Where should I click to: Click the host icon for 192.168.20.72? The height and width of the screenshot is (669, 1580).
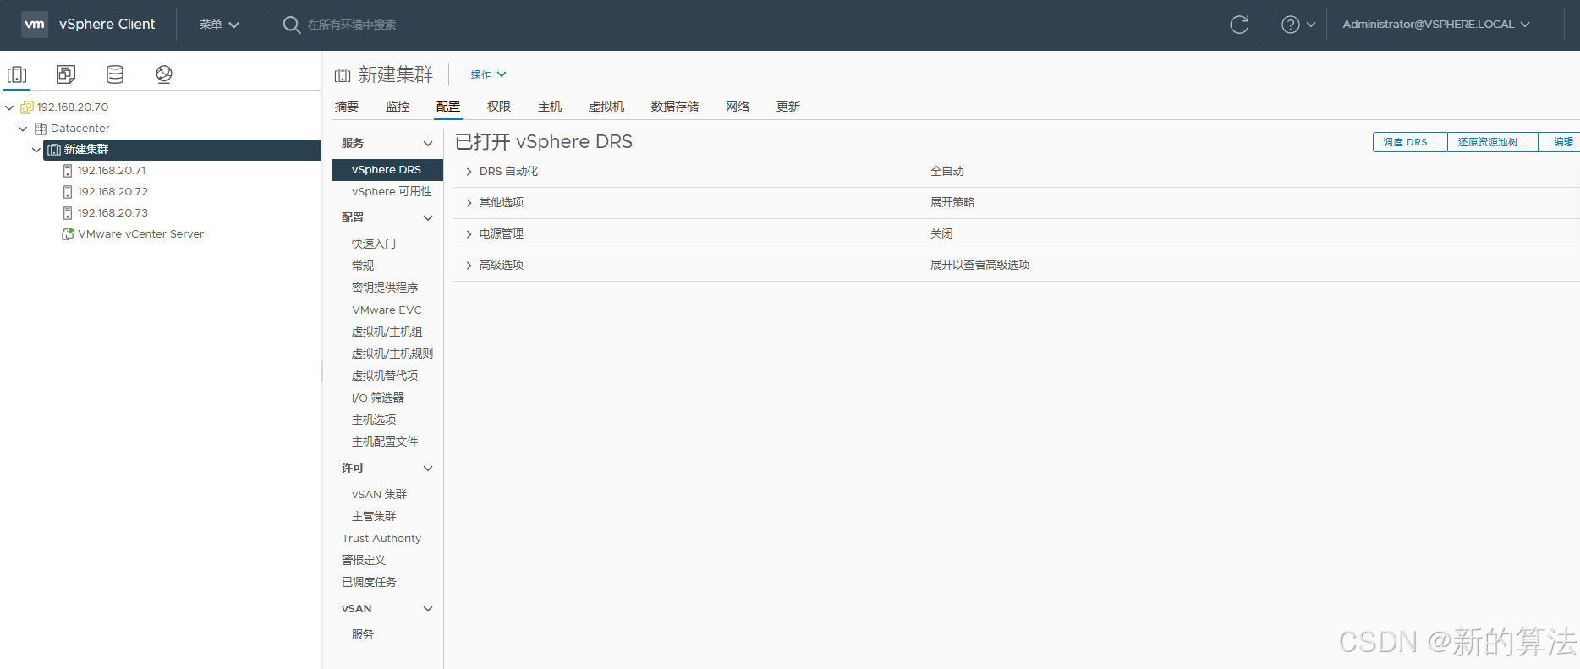coord(68,192)
